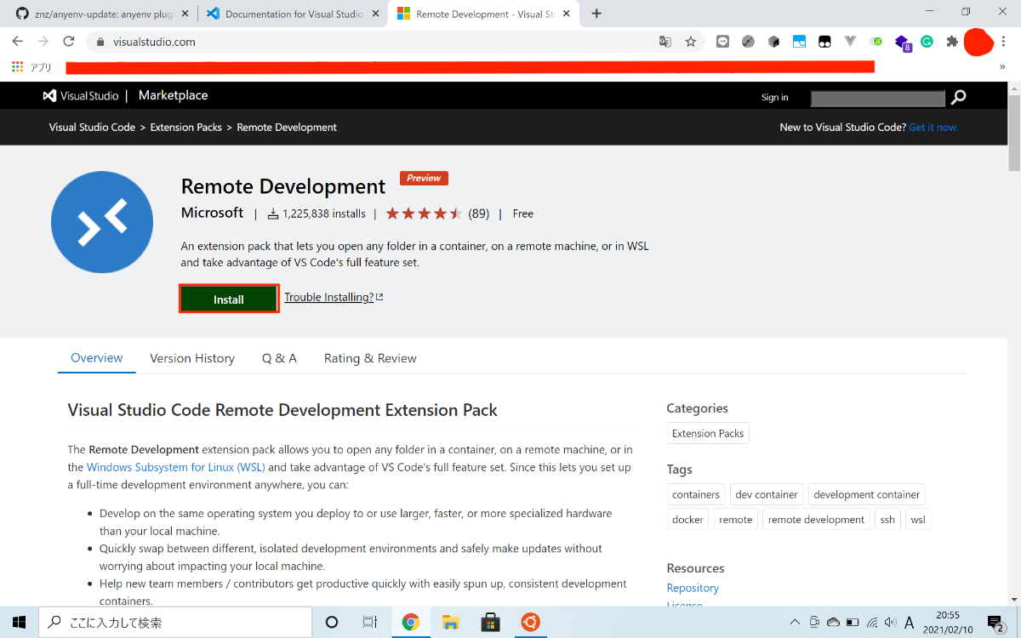Click the green Install button
1021x638 pixels.
229,299
